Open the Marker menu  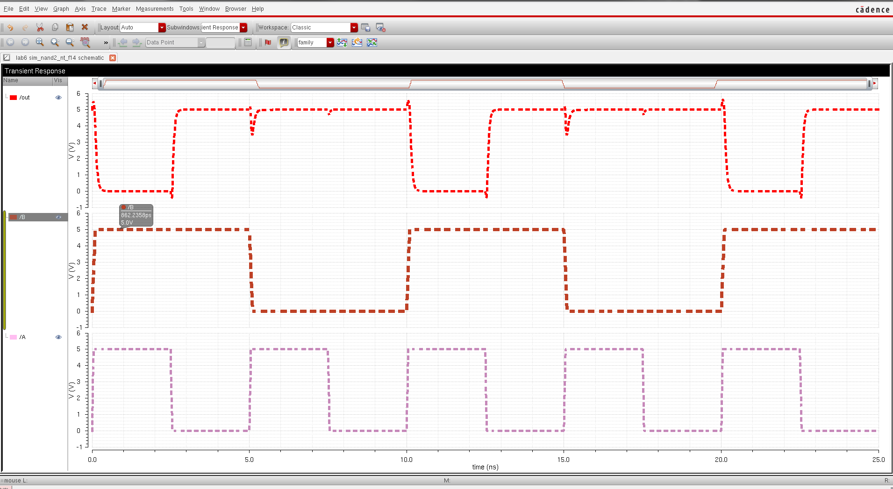click(121, 8)
